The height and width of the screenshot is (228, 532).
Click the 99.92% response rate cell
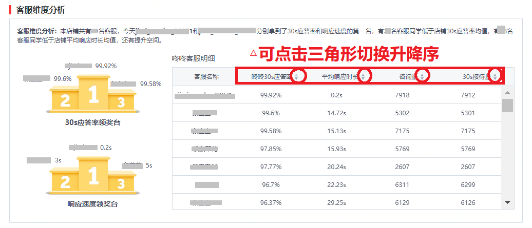point(271,95)
